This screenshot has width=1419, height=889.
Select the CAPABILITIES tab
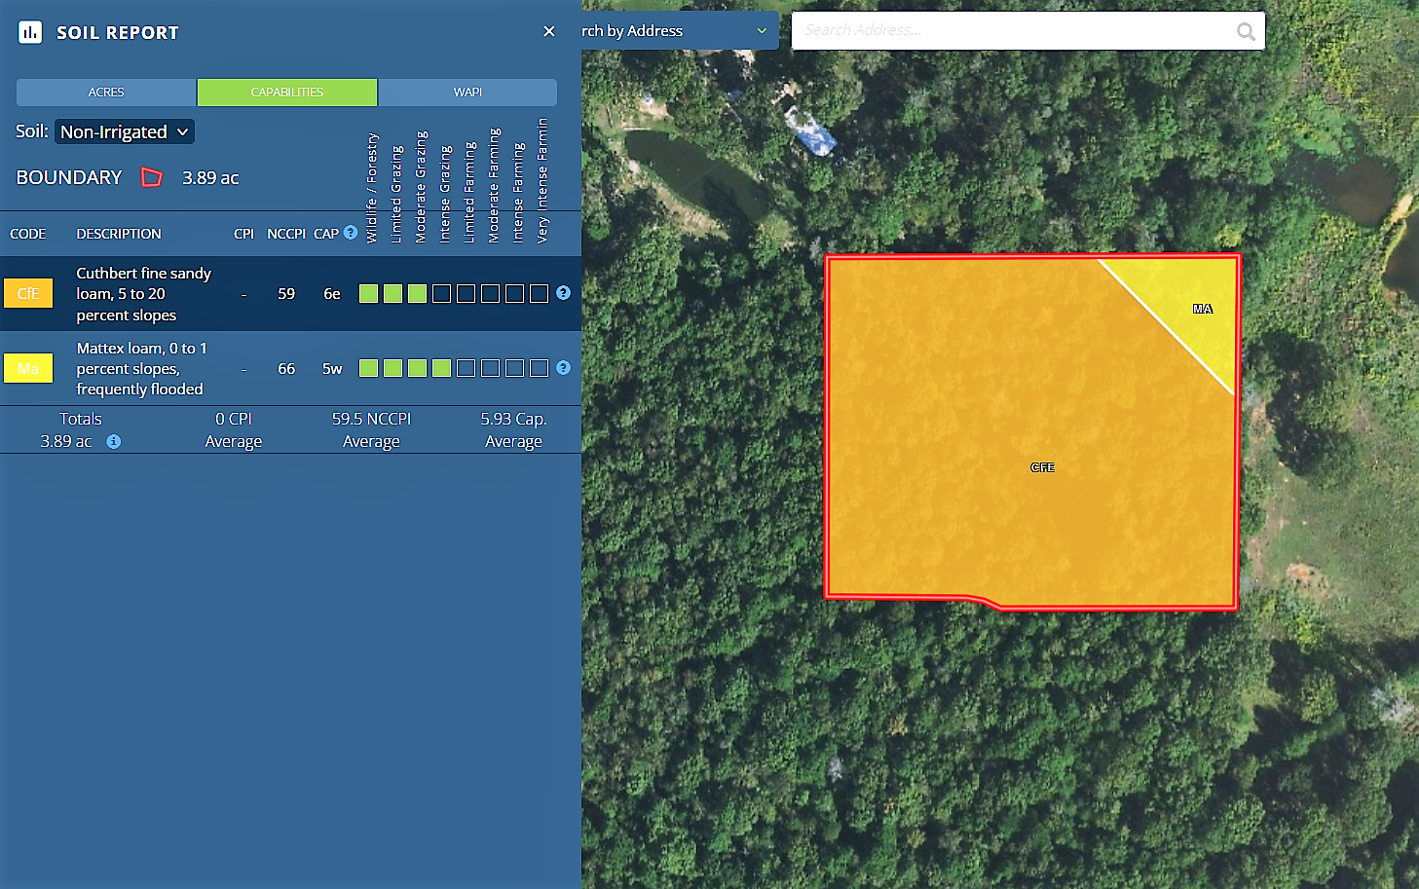pyautogui.click(x=287, y=93)
